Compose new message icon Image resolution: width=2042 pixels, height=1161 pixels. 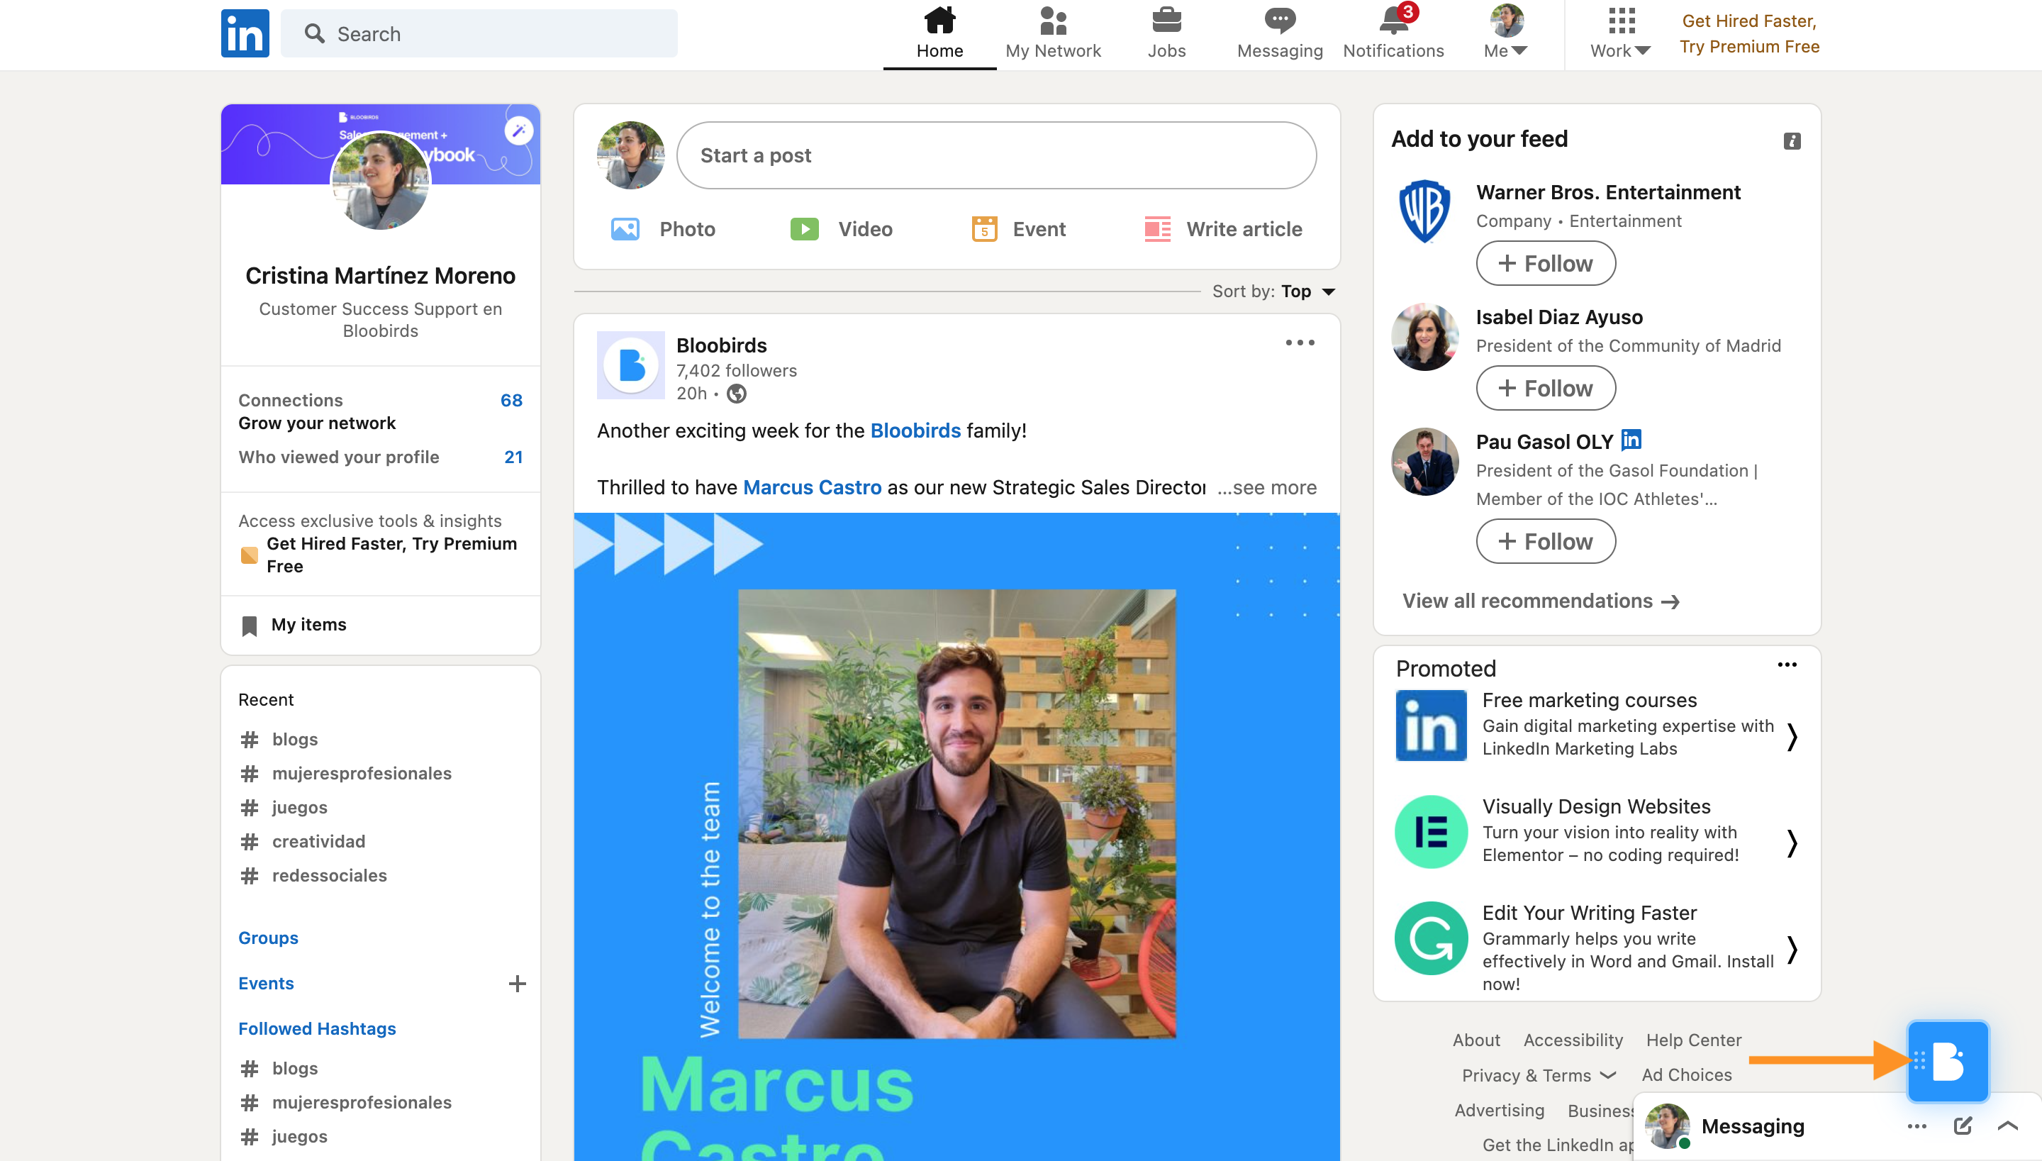[x=1961, y=1126]
